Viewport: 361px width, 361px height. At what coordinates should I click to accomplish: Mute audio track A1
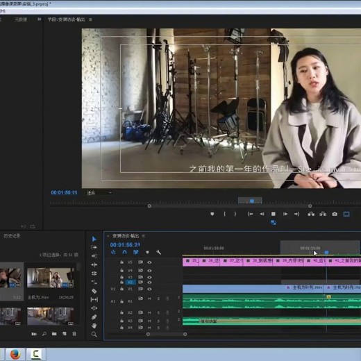149,299
